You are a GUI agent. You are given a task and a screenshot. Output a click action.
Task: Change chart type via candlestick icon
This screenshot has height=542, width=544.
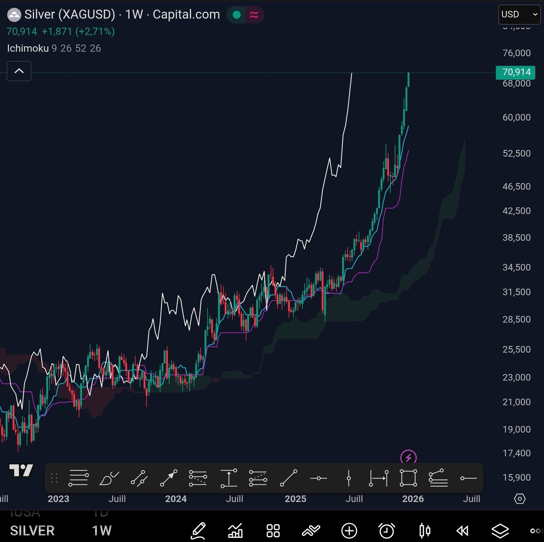click(424, 530)
